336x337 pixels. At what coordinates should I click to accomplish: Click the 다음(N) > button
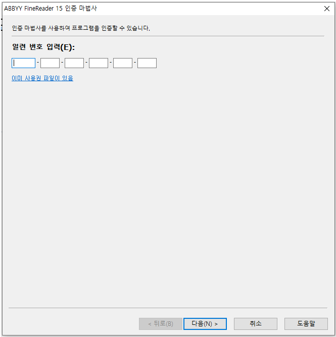click(205, 324)
